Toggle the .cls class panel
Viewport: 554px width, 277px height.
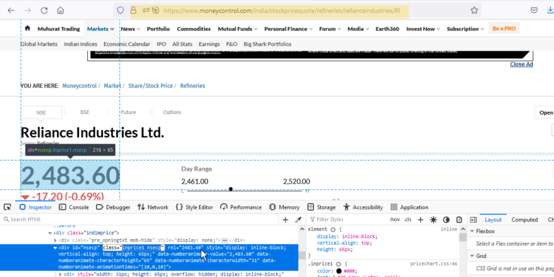pos(408,220)
